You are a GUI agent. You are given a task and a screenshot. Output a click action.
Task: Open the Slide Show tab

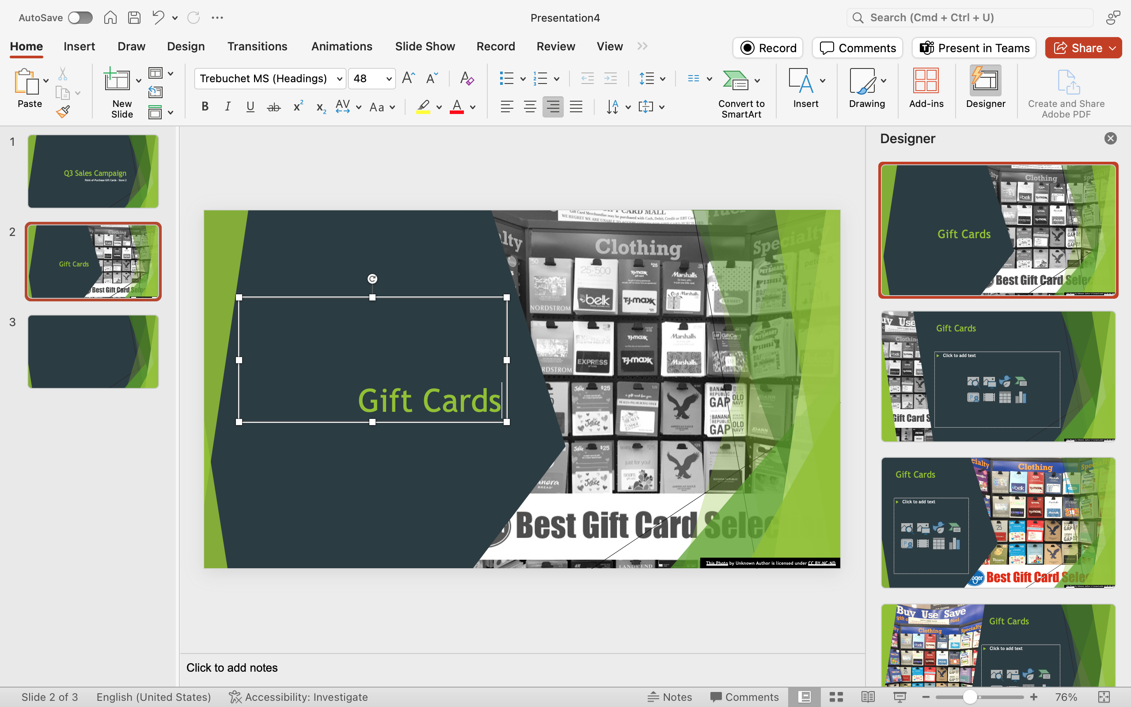click(425, 46)
